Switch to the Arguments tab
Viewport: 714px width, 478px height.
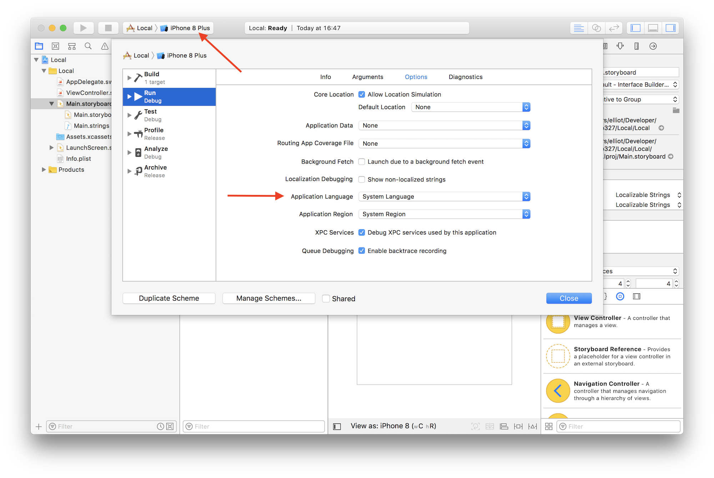367,77
